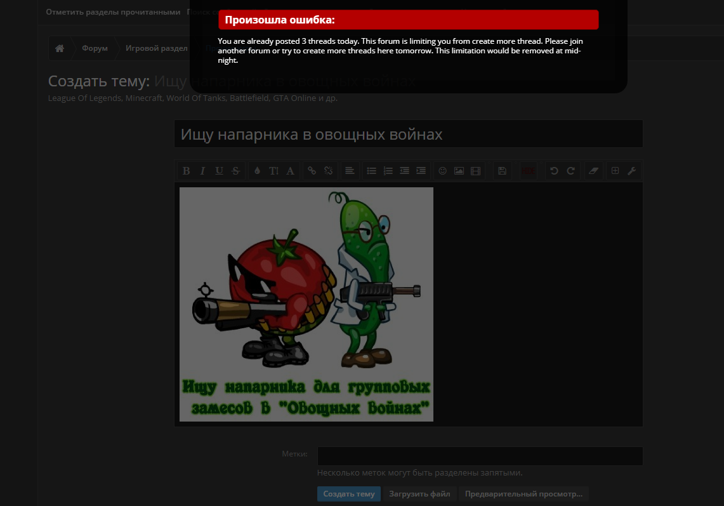The image size is (724, 506).
Task: Switch editor mode with the wrench icon
Action: point(631,171)
